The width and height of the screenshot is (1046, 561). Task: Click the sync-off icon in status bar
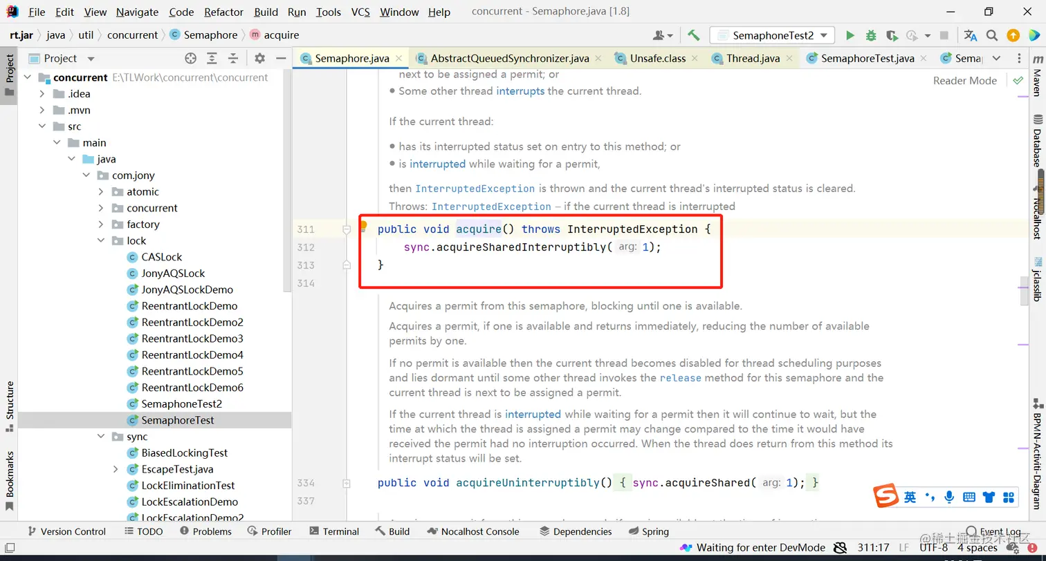click(x=840, y=547)
